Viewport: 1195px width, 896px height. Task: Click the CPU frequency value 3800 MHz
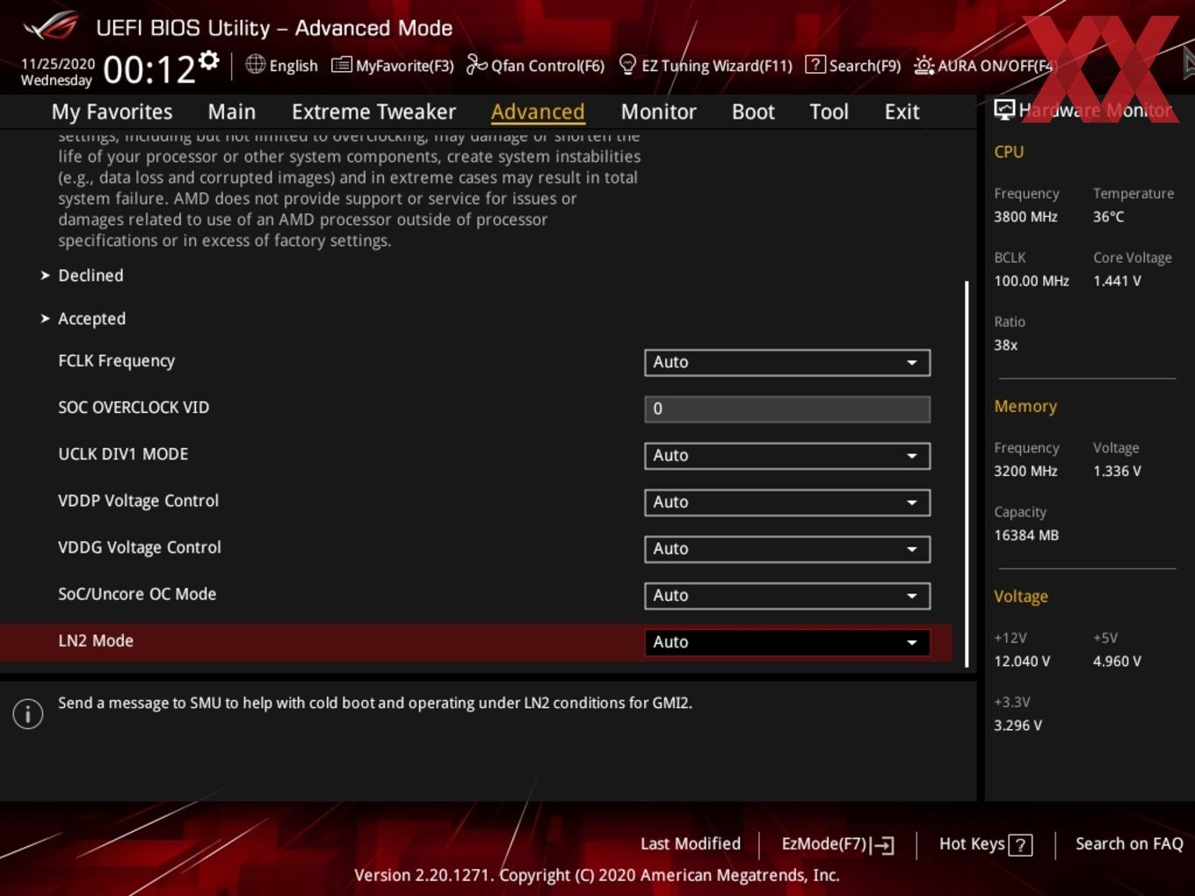pos(1025,216)
